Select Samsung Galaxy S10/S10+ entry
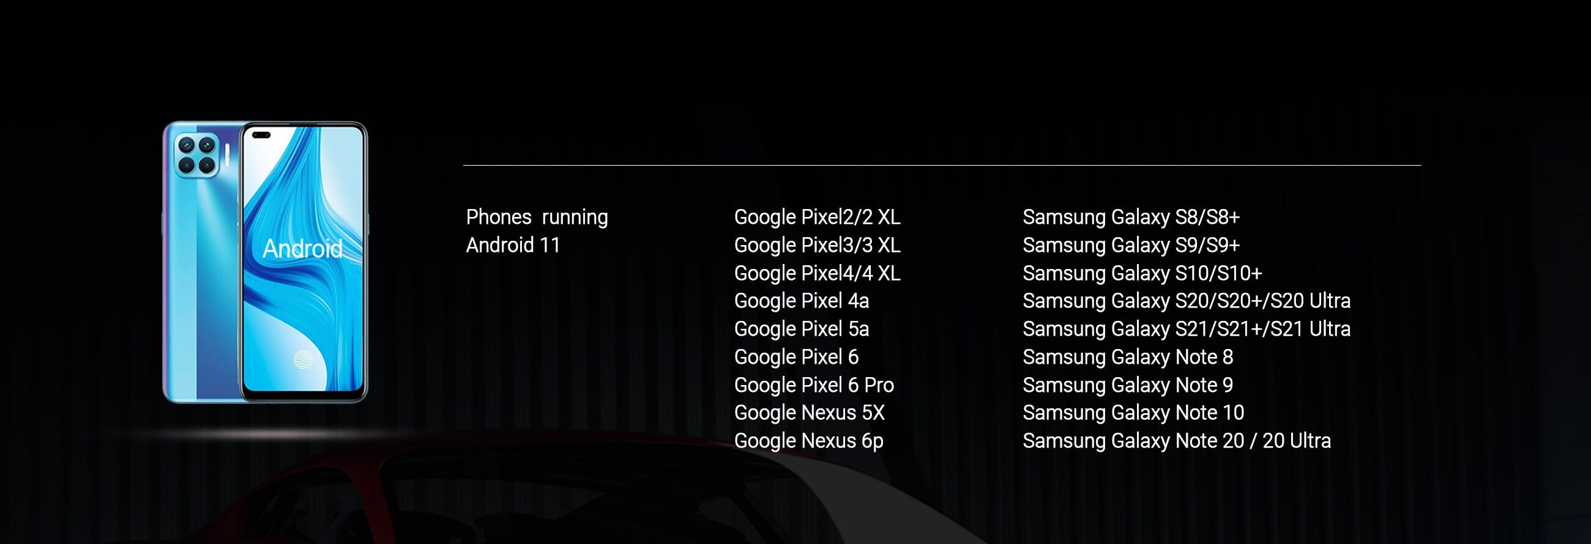This screenshot has height=544, width=1591. coord(1142,273)
